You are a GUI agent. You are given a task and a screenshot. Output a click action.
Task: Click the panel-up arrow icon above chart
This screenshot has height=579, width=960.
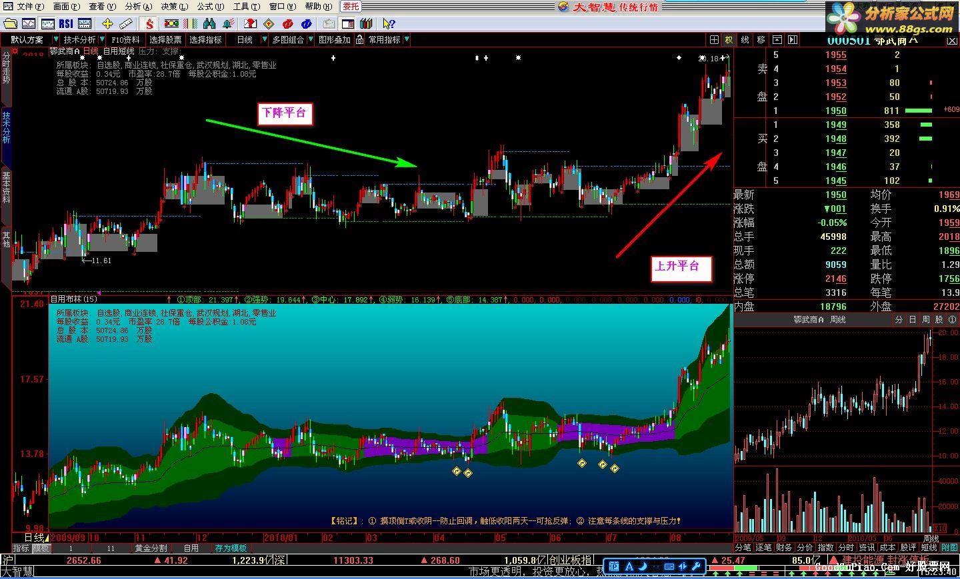pyautogui.click(x=777, y=40)
